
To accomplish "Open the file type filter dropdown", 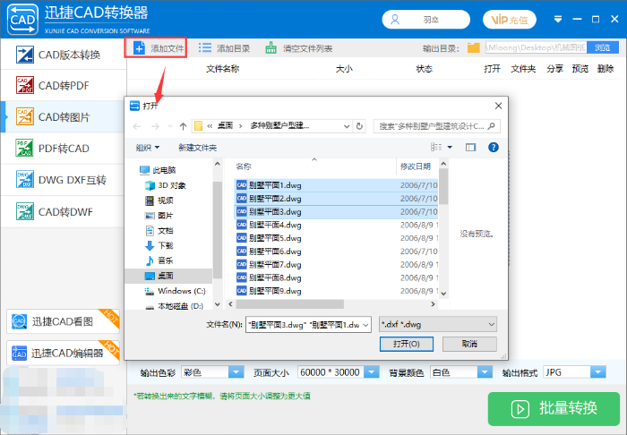I will pyautogui.click(x=438, y=324).
